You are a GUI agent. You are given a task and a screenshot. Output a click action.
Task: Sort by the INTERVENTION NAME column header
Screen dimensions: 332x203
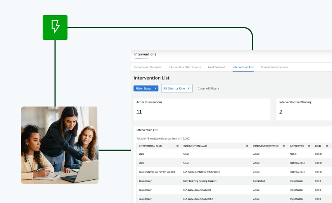[x=195, y=146]
